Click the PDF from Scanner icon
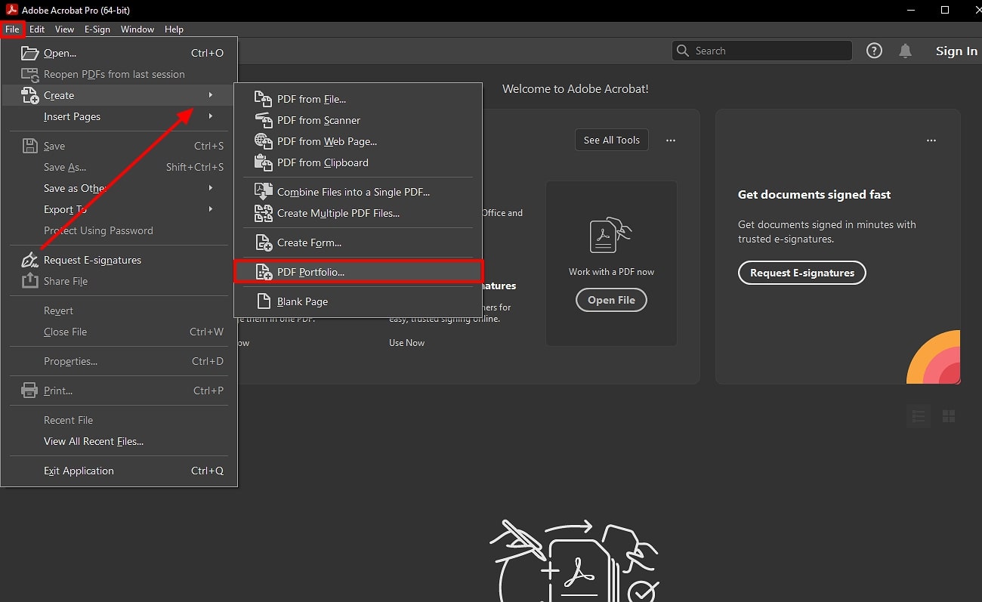 [x=263, y=120]
